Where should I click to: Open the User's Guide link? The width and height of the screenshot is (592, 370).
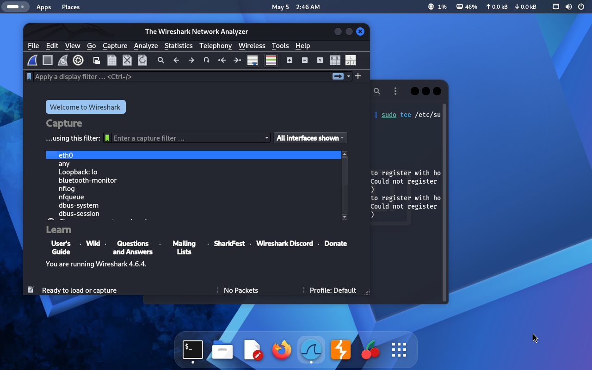click(61, 247)
